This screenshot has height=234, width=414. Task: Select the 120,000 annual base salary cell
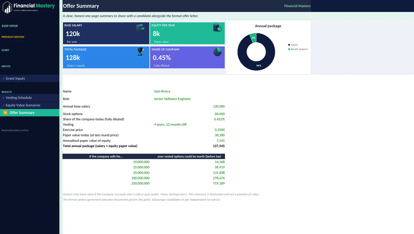point(219,106)
